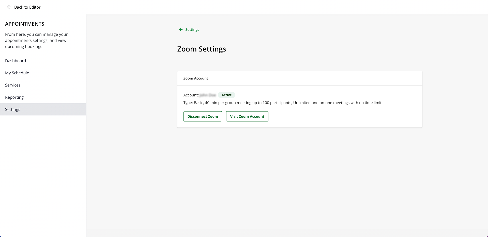Click the 'Type: Basic, 40 min' description line
The width and height of the screenshot is (488, 237).
coord(282,103)
